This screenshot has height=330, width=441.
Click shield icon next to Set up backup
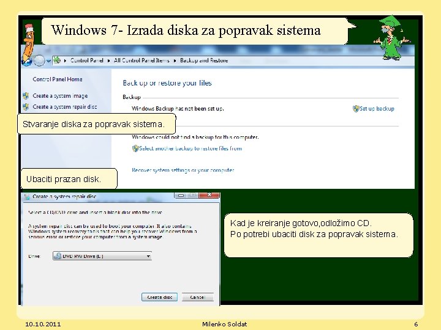pos(356,109)
